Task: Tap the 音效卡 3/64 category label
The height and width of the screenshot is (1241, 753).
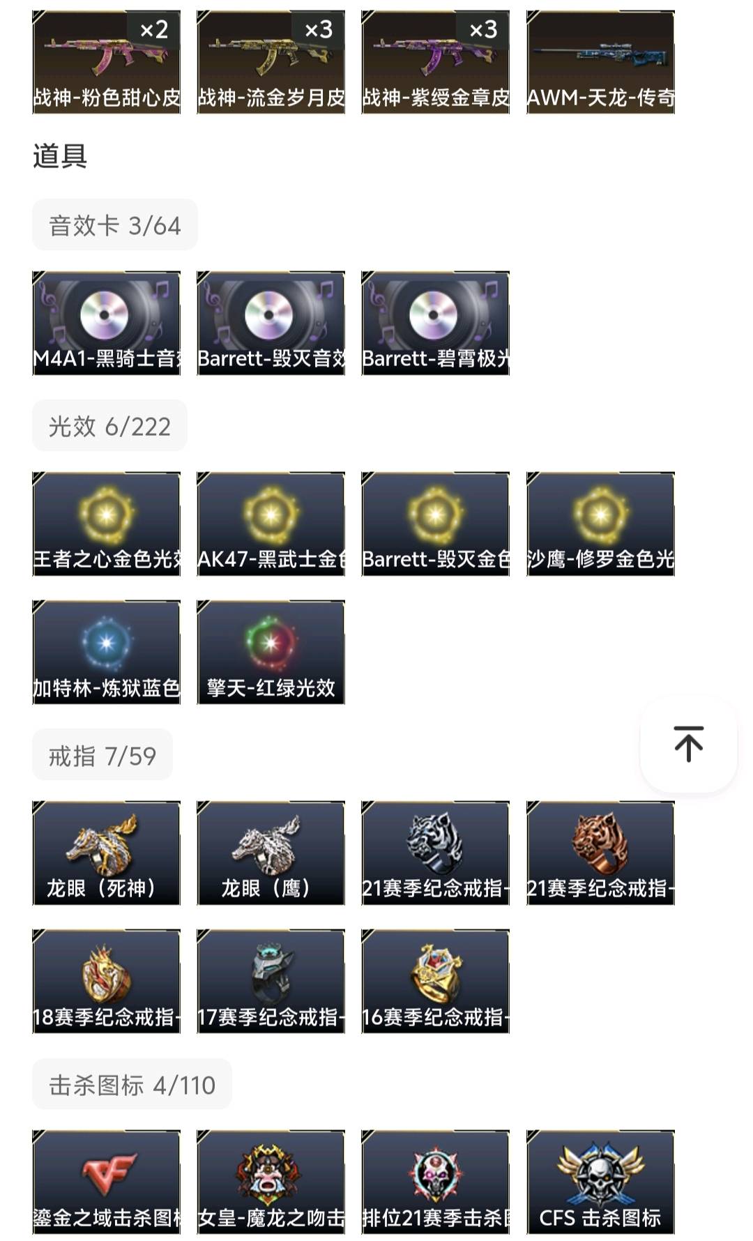Action: click(115, 225)
